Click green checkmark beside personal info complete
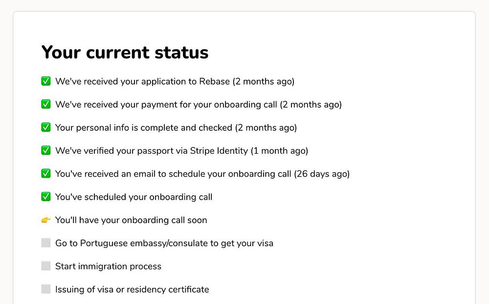The height and width of the screenshot is (304, 489). [46, 127]
